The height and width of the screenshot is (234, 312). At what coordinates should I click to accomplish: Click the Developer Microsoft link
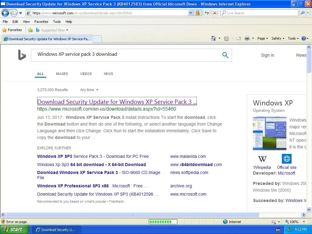pyautogui.click(x=286, y=173)
